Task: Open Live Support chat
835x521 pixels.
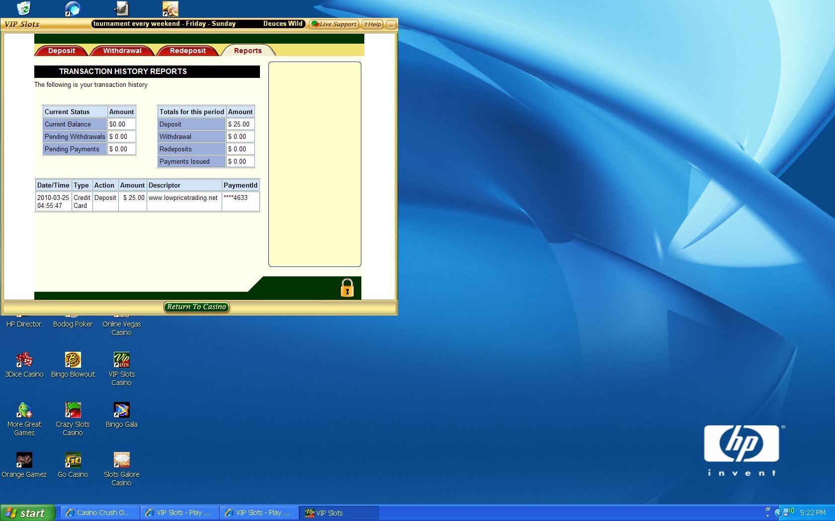Action: coord(334,24)
